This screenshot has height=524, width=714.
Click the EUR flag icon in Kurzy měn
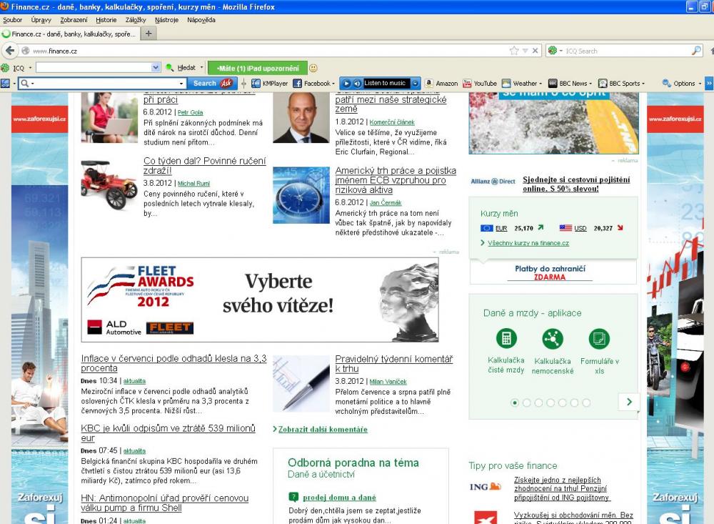point(486,228)
